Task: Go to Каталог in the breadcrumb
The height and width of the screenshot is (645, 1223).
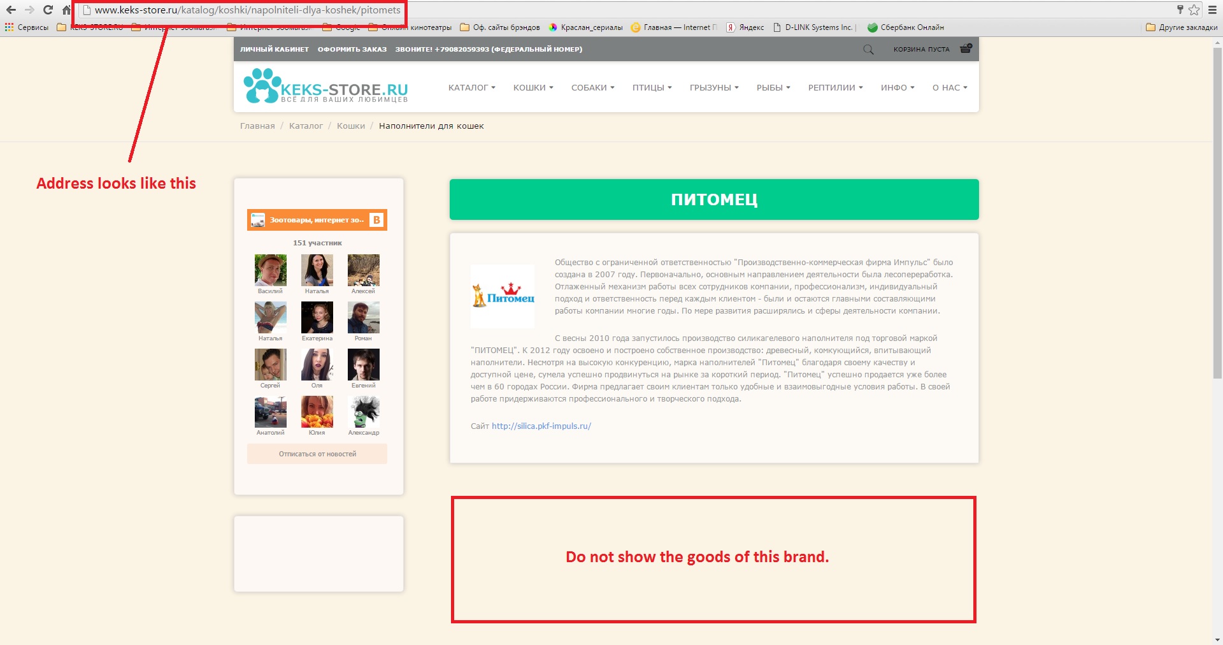Action: 306,126
